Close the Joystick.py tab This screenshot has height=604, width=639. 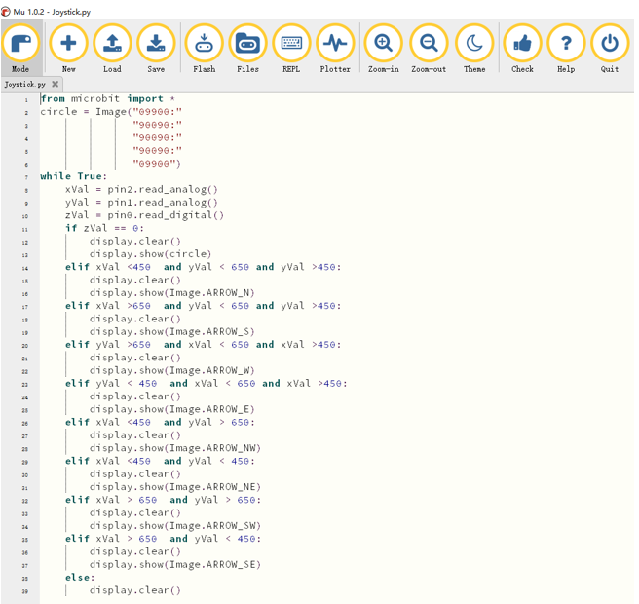click(x=55, y=84)
